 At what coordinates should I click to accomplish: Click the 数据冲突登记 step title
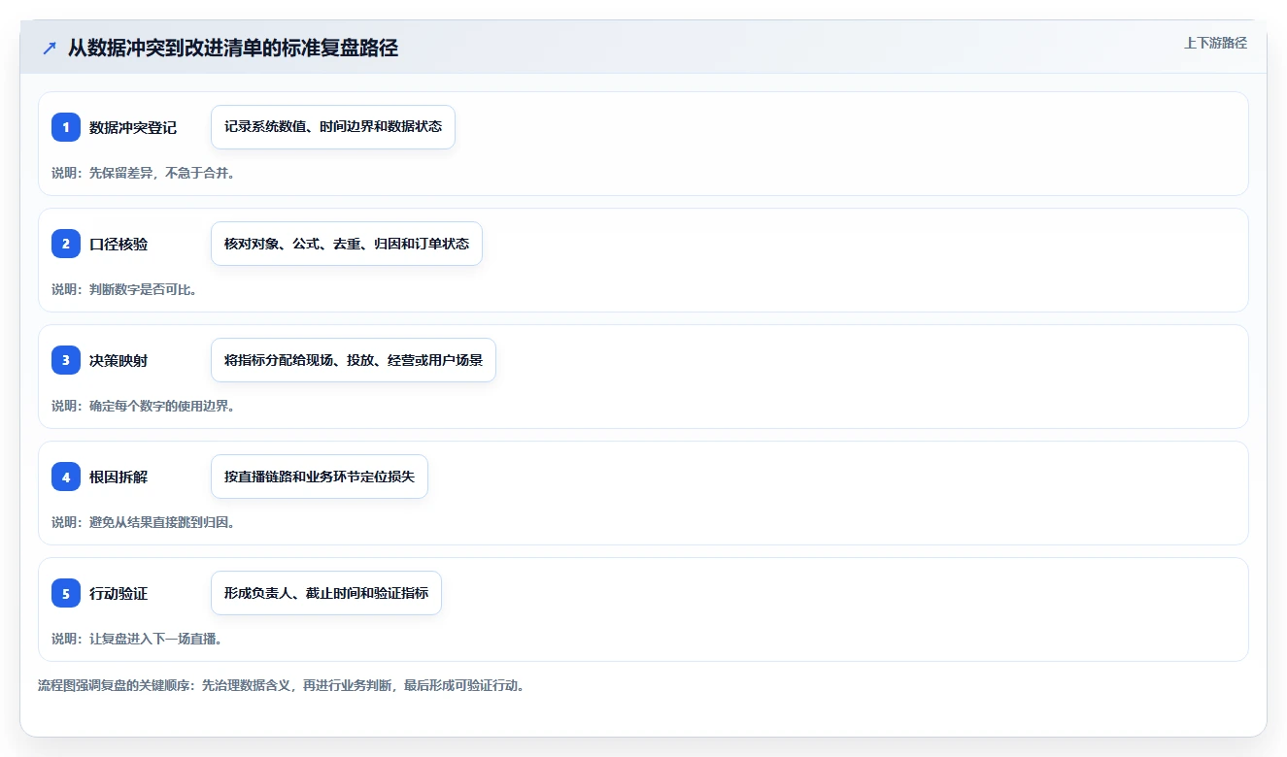tap(133, 127)
